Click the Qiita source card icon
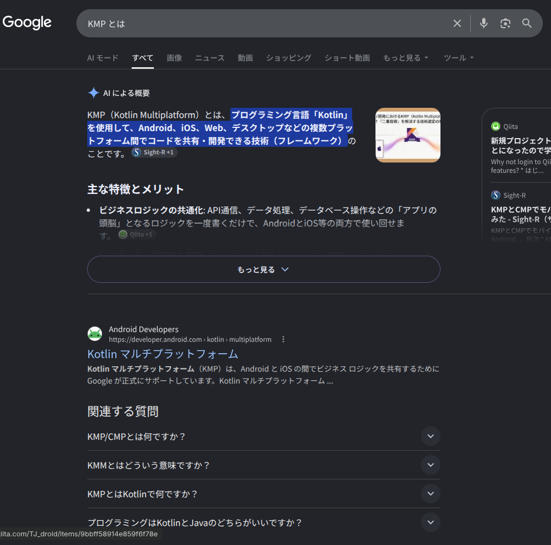Screen dimensions: 551x545 pyautogui.click(x=496, y=127)
